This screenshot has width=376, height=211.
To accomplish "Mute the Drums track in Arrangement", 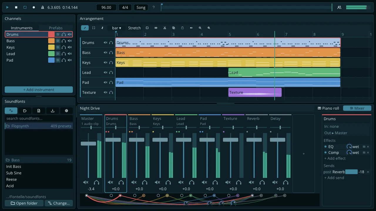I will pyautogui.click(x=105, y=42).
